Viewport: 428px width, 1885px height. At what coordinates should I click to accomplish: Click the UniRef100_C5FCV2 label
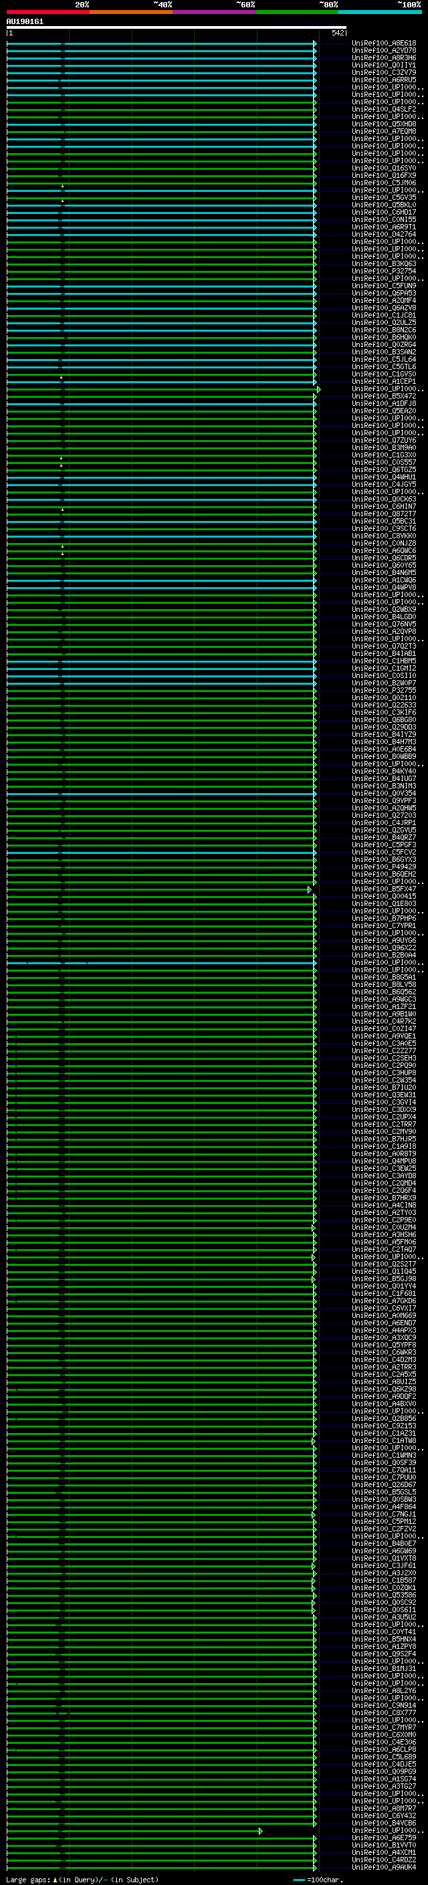click(384, 853)
